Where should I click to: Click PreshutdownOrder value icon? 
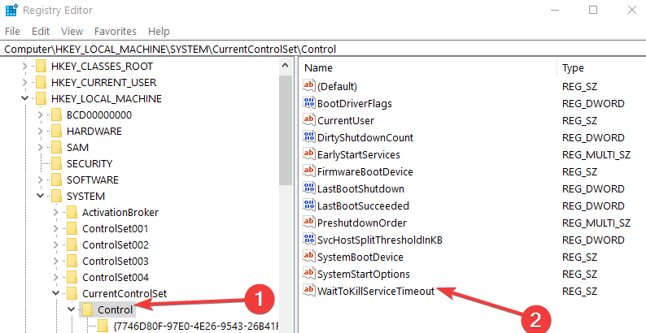point(309,223)
